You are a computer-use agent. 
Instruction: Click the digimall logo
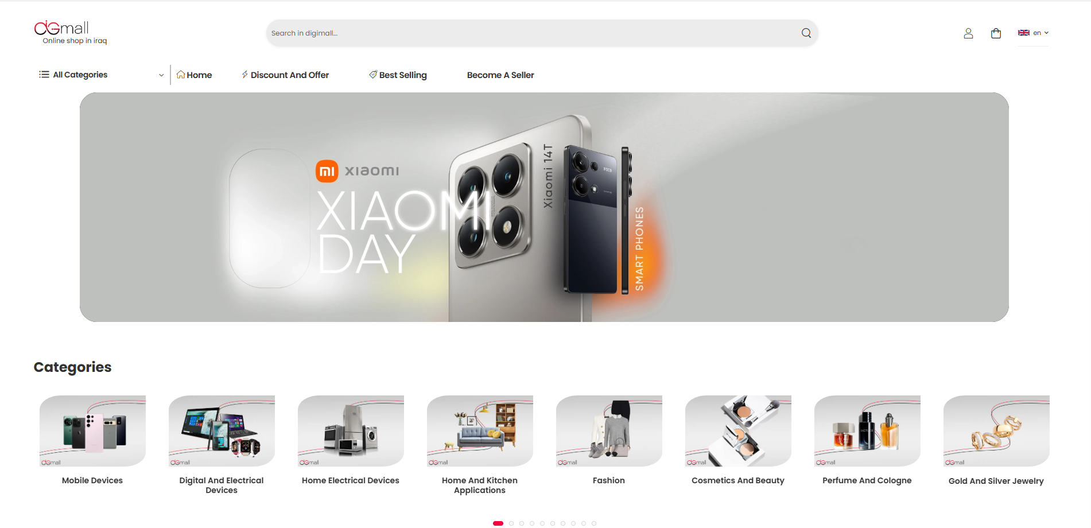pyautogui.click(x=71, y=33)
